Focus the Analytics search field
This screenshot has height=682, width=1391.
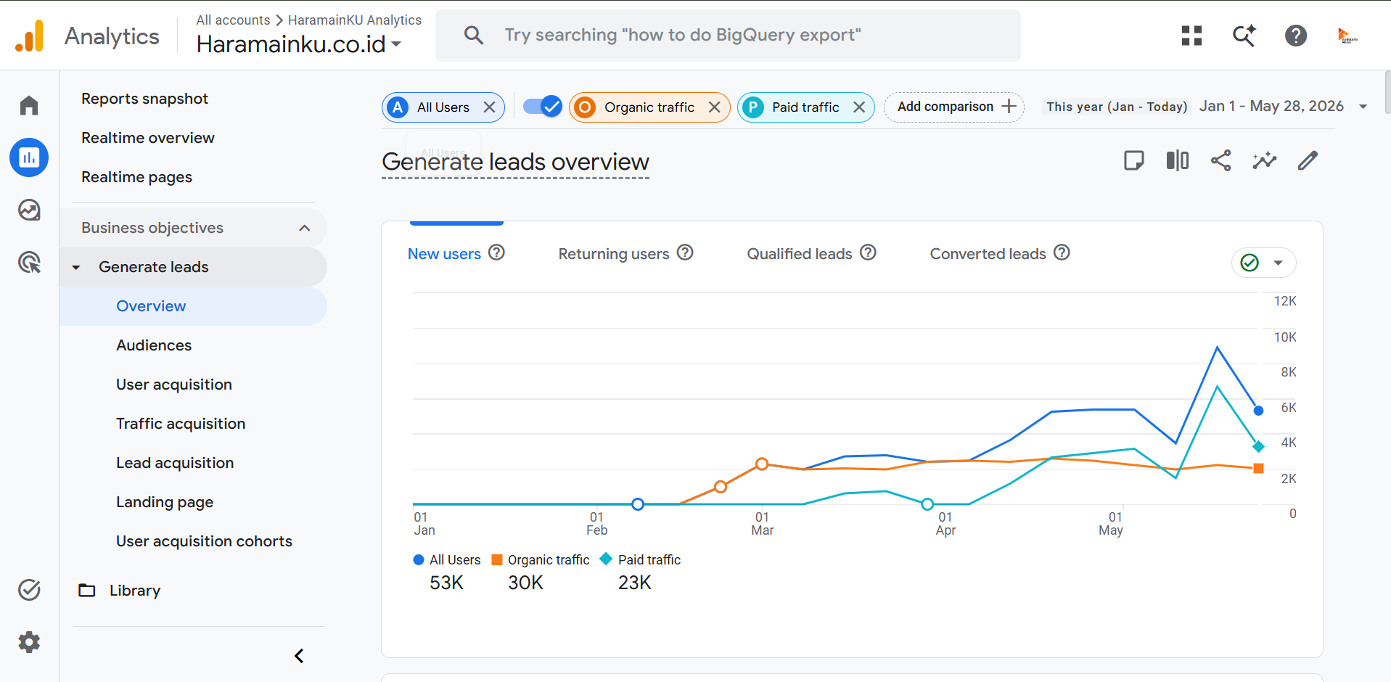click(728, 35)
